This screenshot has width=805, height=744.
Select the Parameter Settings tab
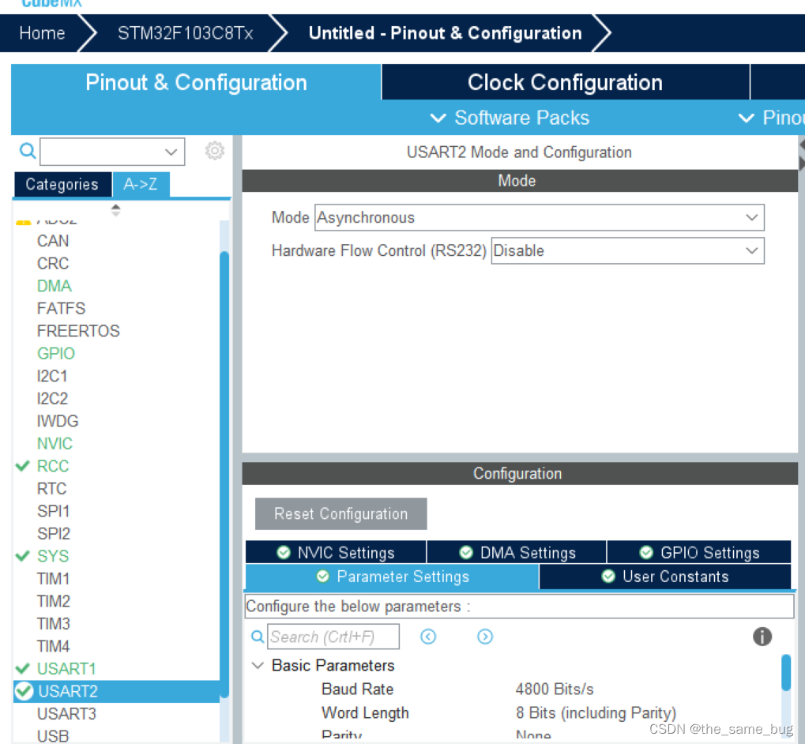click(x=393, y=577)
